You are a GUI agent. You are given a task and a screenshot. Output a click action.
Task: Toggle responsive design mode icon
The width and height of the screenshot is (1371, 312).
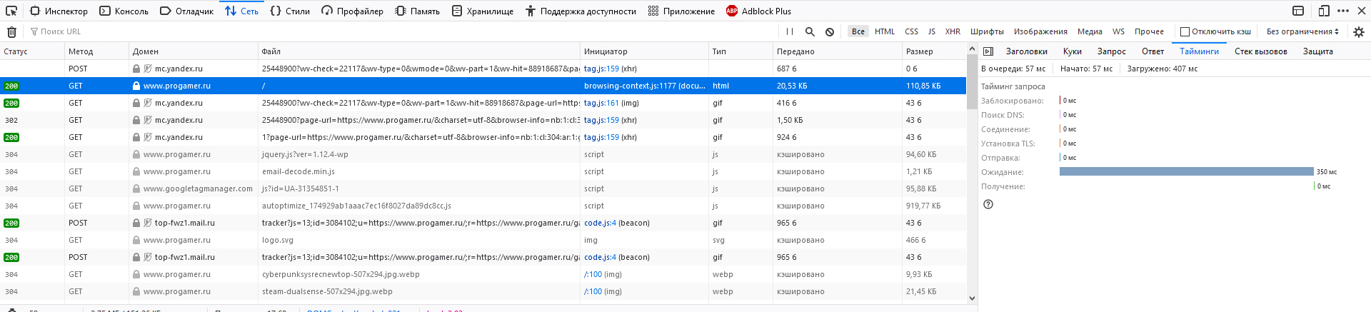click(x=1323, y=11)
